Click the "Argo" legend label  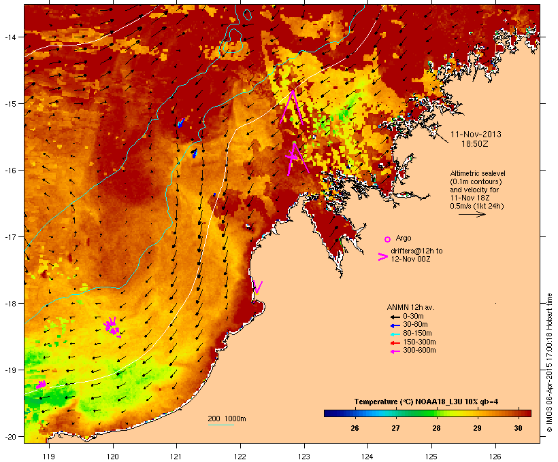tap(404, 238)
